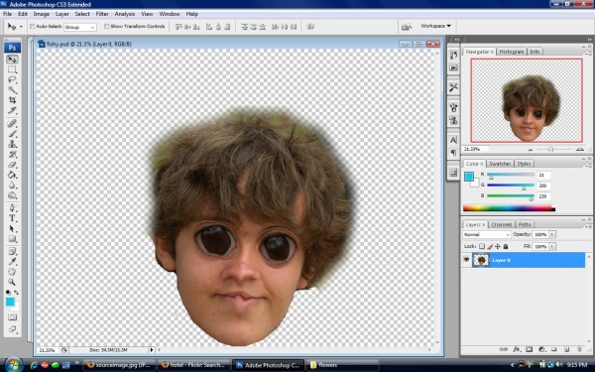
Task: Select the Dodge tool
Action: [12, 195]
